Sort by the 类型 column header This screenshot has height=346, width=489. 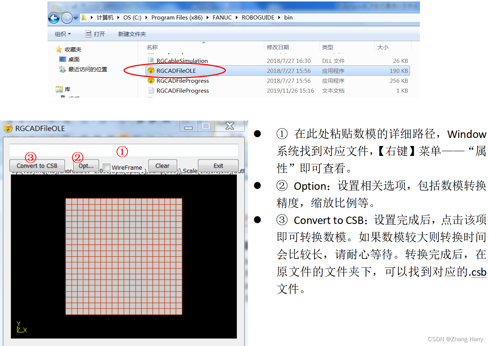coord(328,47)
